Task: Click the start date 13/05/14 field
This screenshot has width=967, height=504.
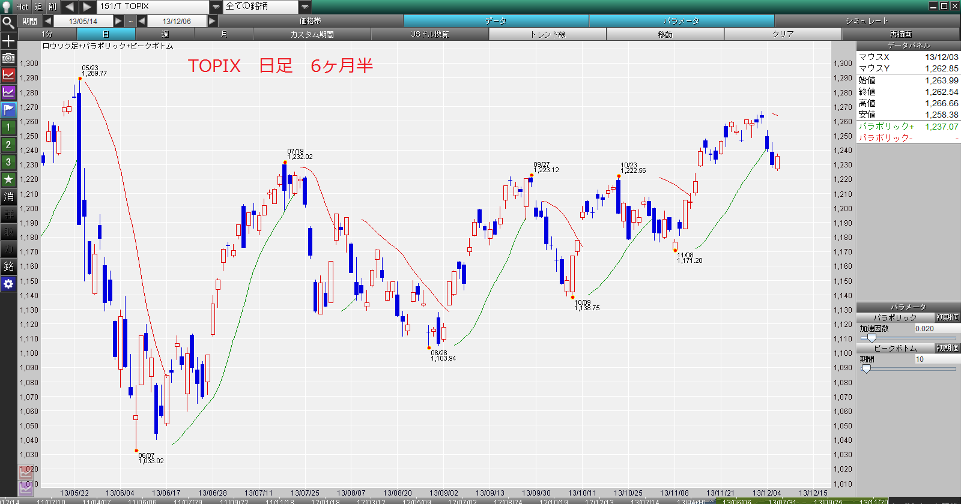Action: pyautogui.click(x=83, y=21)
